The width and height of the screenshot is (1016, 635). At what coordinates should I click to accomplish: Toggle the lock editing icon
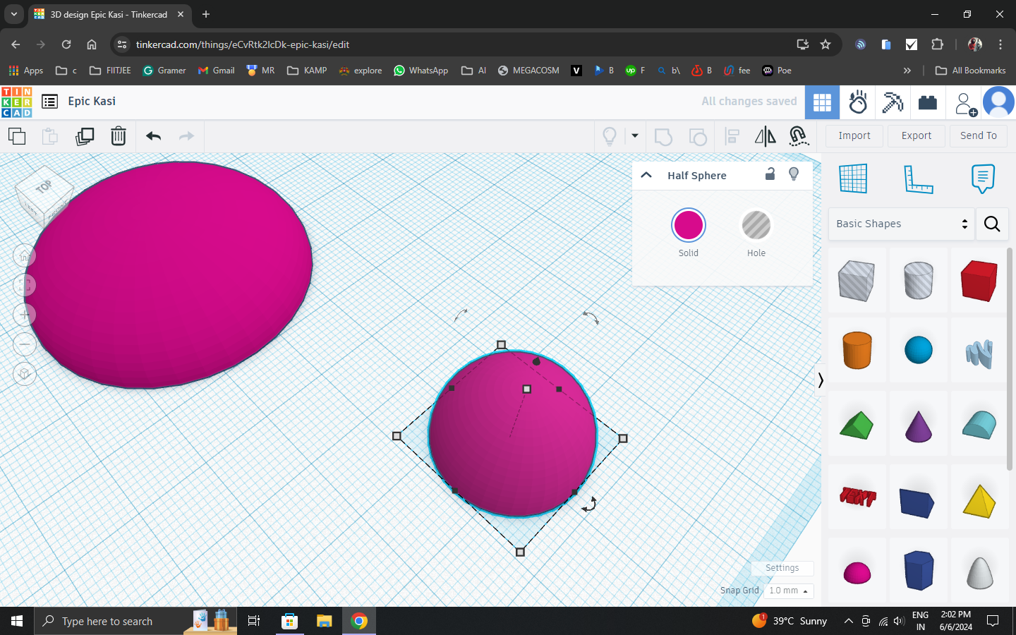(x=770, y=174)
